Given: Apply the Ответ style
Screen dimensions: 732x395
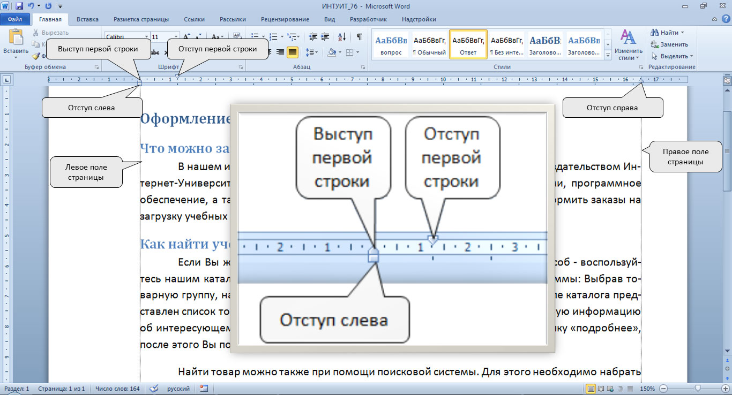Looking at the screenshot, I should click(468, 45).
